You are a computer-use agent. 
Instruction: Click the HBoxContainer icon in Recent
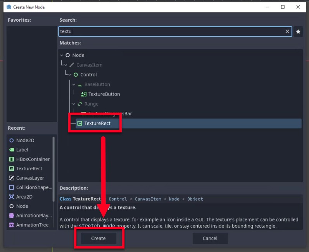click(12, 159)
